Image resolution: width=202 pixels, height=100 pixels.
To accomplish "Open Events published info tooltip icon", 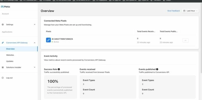I will (157, 69).
